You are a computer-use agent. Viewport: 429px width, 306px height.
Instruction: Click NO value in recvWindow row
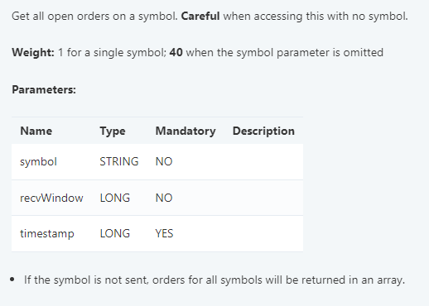164,198
